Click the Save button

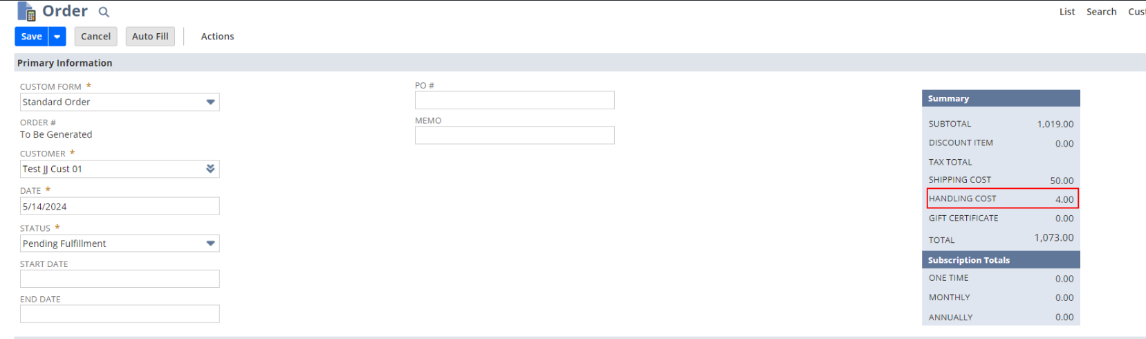coord(31,37)
